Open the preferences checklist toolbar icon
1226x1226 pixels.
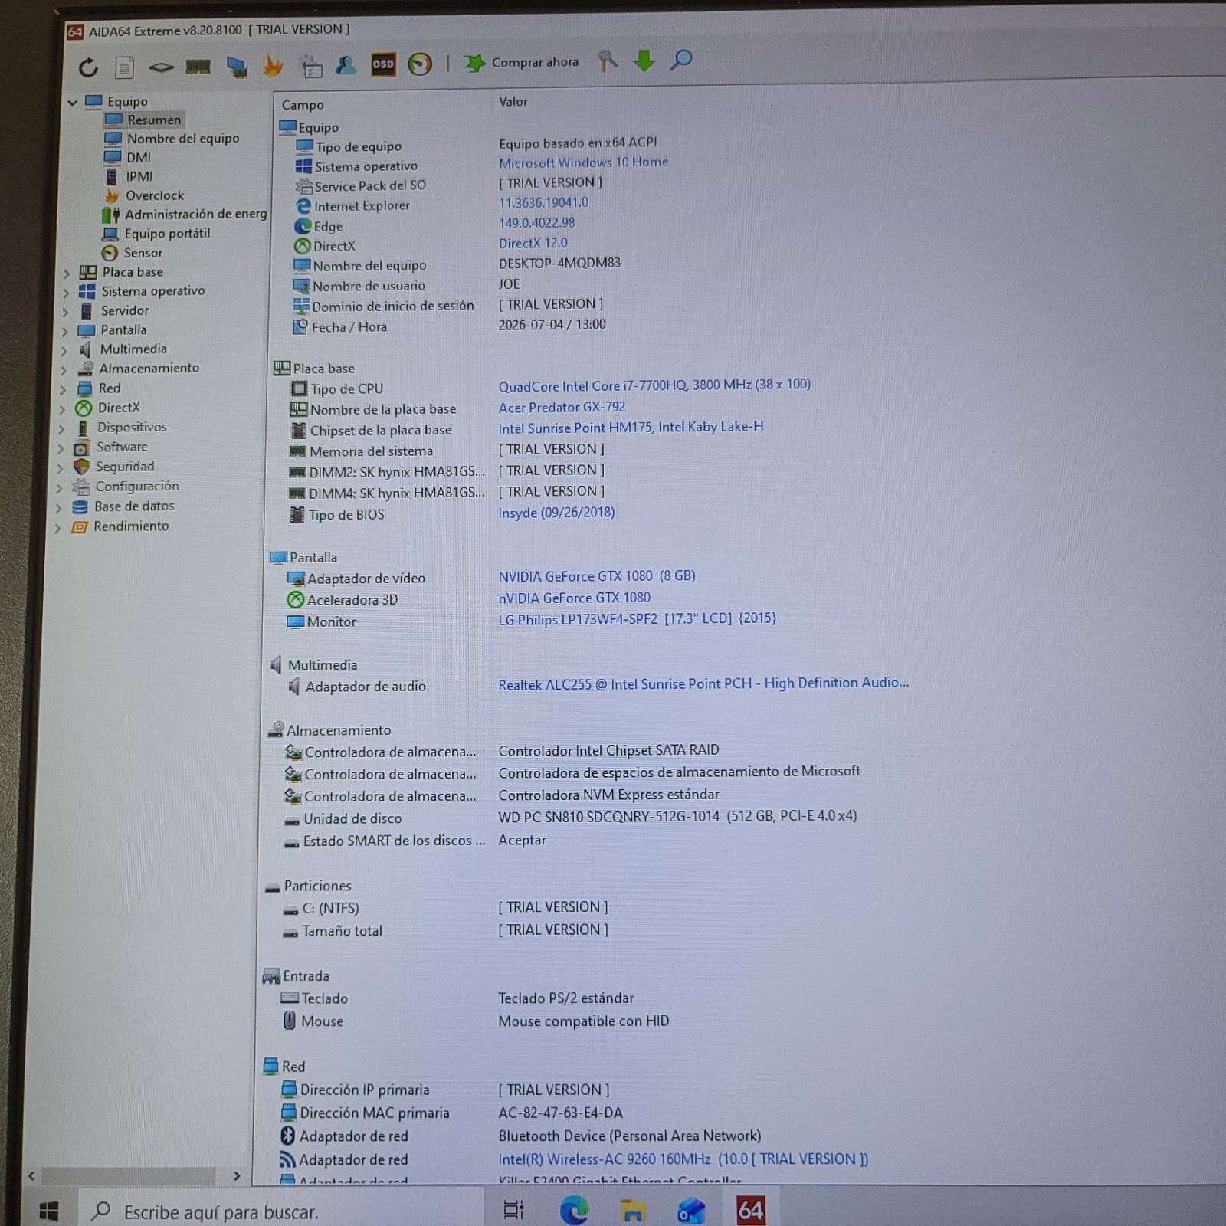tap(310, 67)
